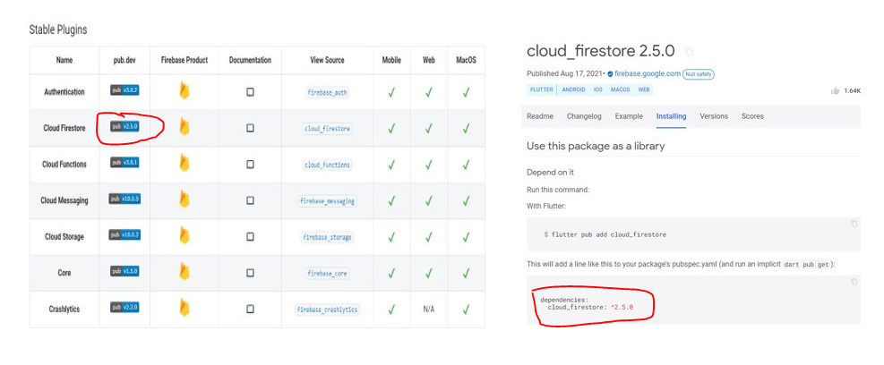
Task: Open Firebase product icon for Cloud Functions
Action: pos(184,164)
